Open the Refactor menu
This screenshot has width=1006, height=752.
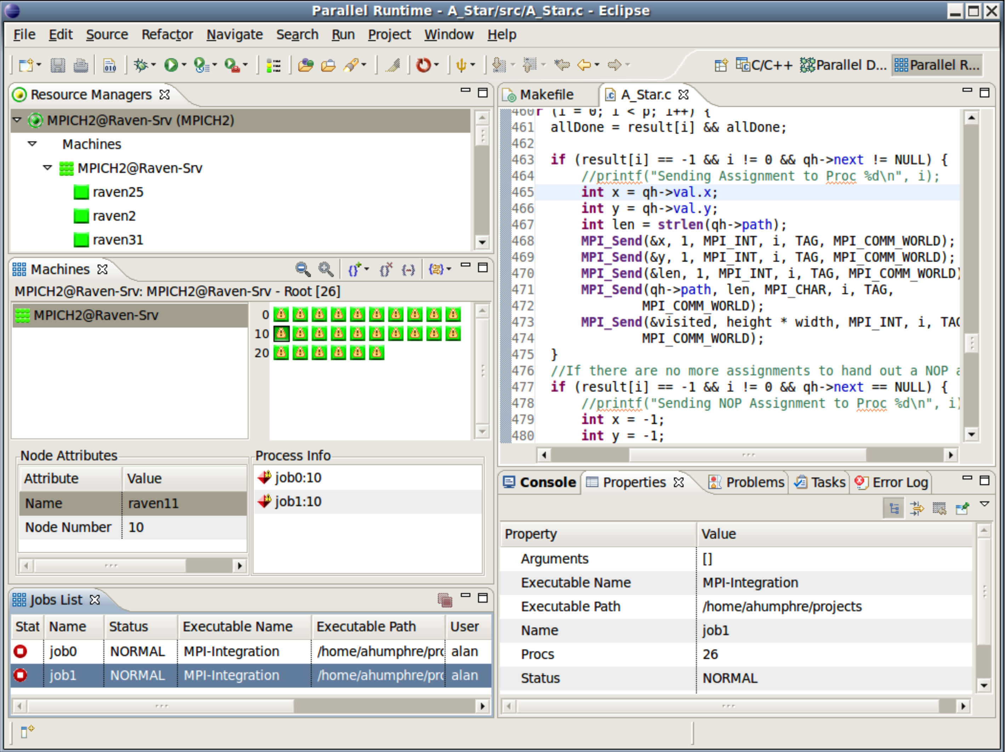[167, 35]
